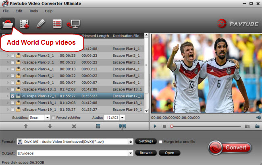Image resolution: width=262 pixels, height=165 pixels.
Task: Click the video preview image
Action: (x=206, y=73)
